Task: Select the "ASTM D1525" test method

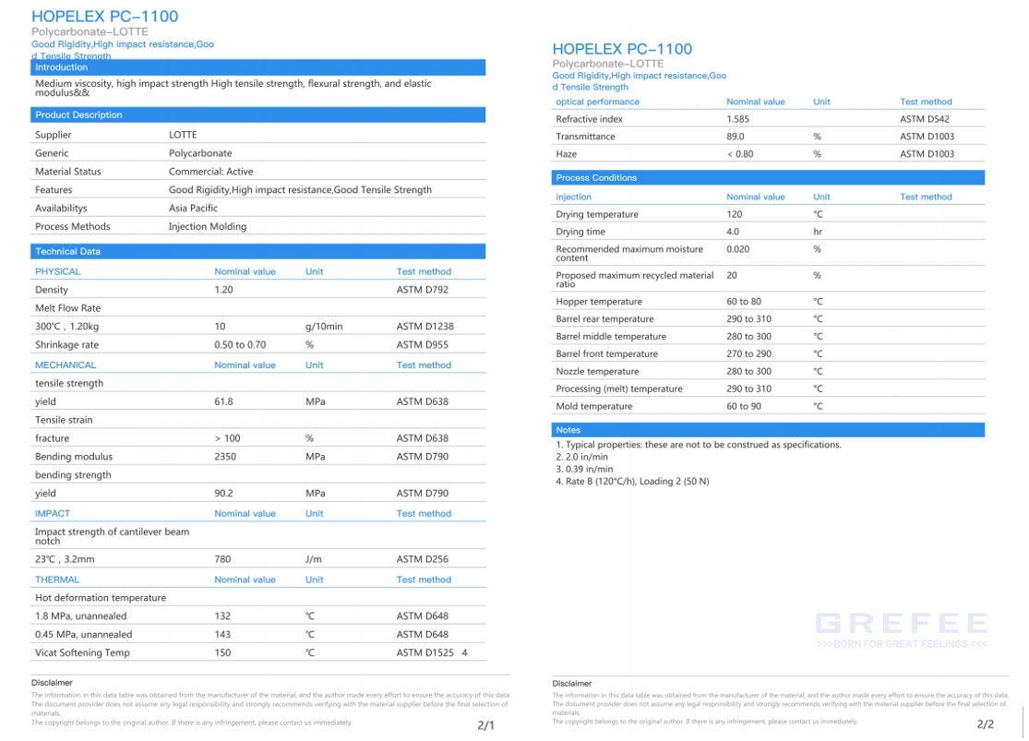Action: coord(425,653)
